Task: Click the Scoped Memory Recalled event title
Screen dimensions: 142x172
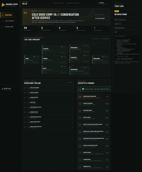Action: pos(36,107)
